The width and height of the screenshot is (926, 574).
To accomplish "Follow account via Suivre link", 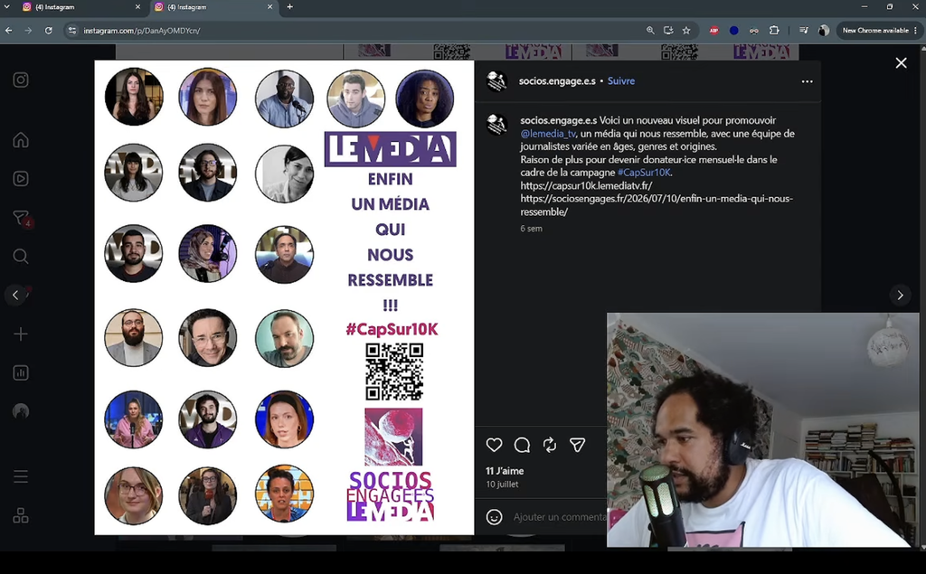I will (621, 81).
